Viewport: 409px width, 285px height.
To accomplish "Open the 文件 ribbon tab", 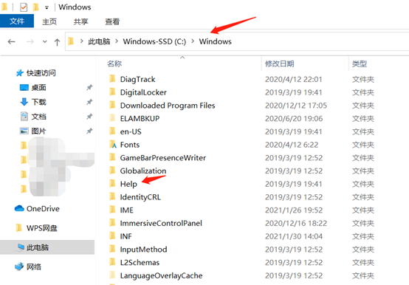I will click(17, 21).
